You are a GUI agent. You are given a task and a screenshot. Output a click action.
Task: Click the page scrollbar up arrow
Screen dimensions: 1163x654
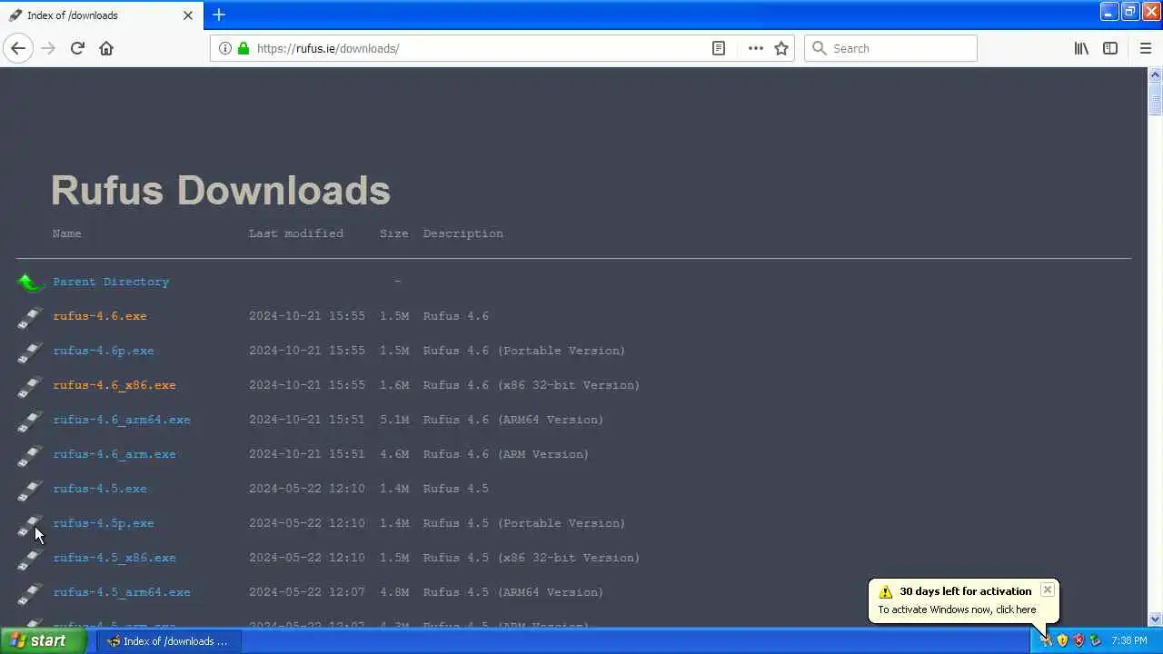[1156, 74]
